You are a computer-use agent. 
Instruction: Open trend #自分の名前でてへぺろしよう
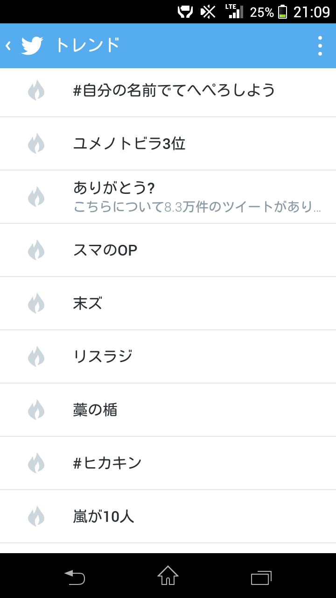[x=168, y=90]
